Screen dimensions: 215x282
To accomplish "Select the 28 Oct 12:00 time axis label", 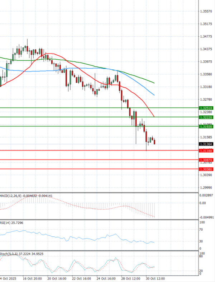I will 131,278.
